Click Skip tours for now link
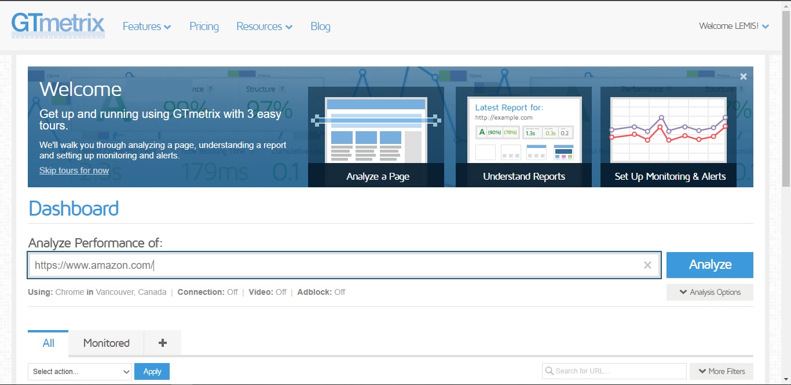 (74, 171)
